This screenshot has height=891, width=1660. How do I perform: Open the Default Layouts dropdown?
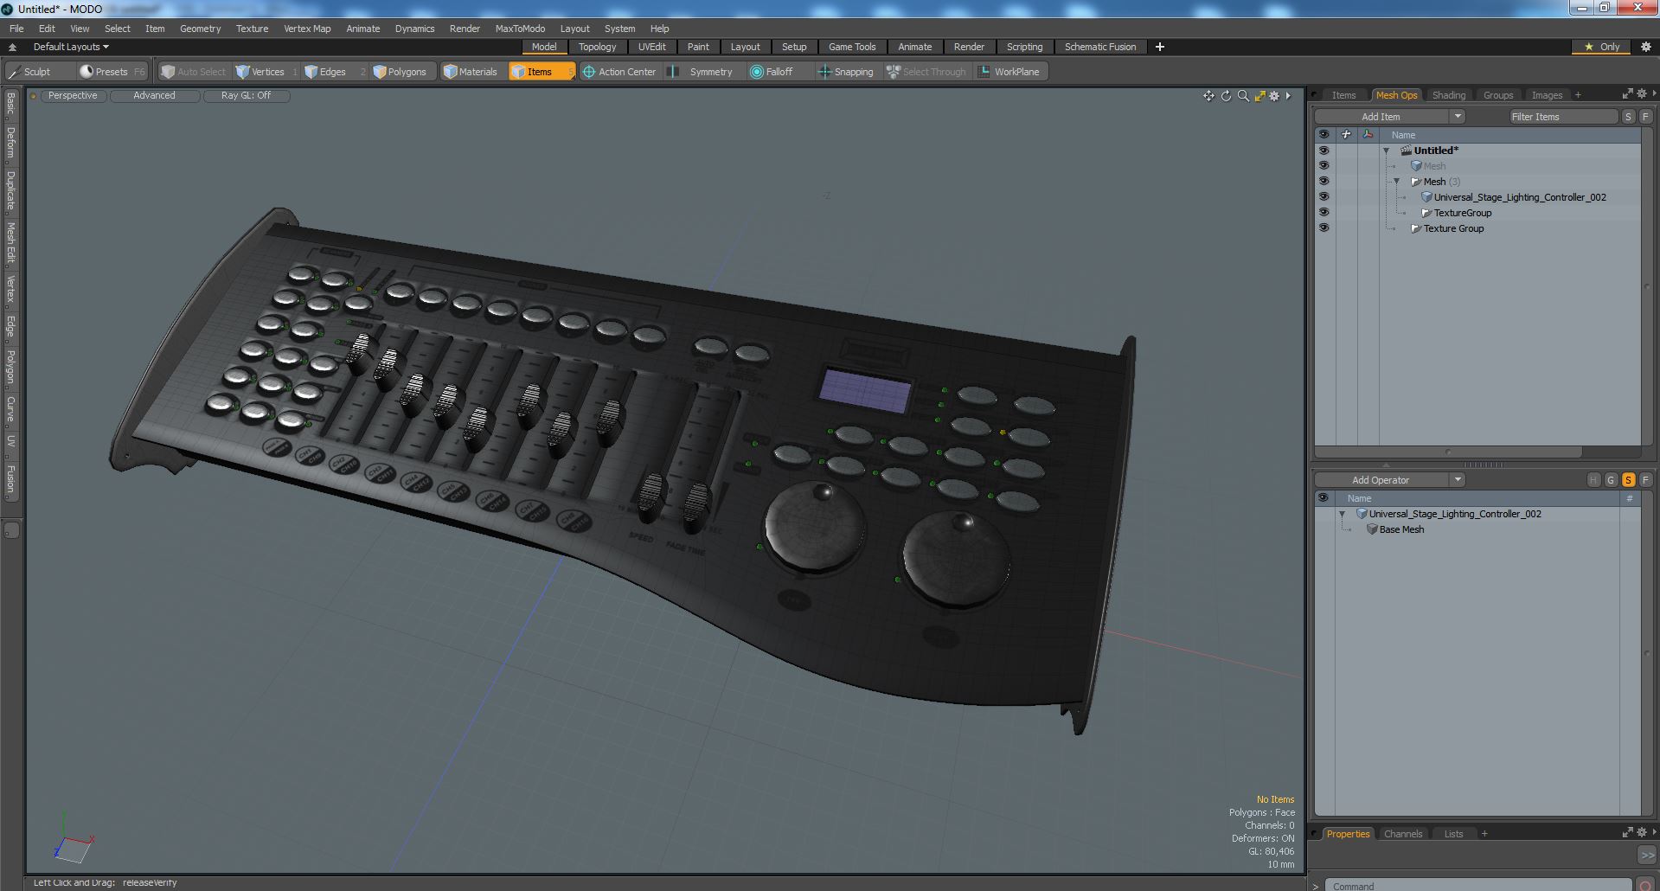pos(71,47)
